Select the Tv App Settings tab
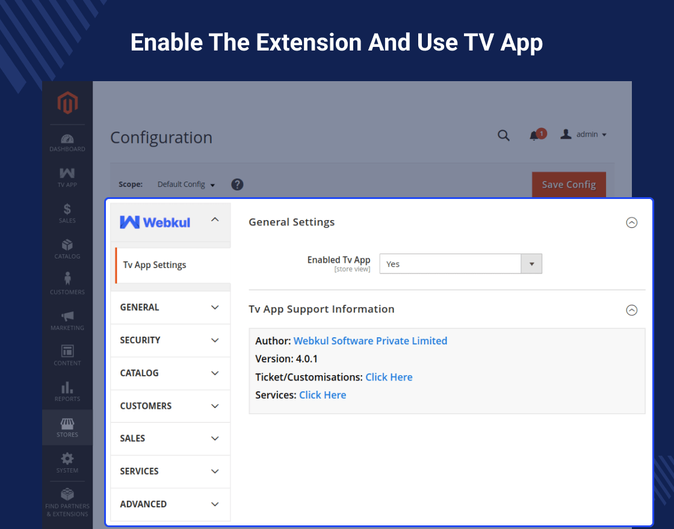674x529 pixels. tap(173, 265)
